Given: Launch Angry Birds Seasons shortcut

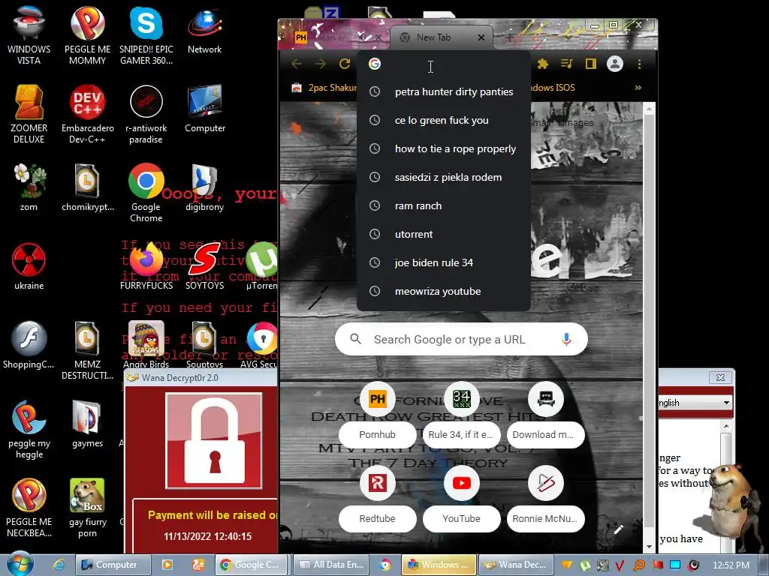Looking at the screenshot, I should (146, 345).
